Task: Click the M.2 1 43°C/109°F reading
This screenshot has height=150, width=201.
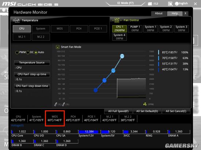Action: (110, 118)
